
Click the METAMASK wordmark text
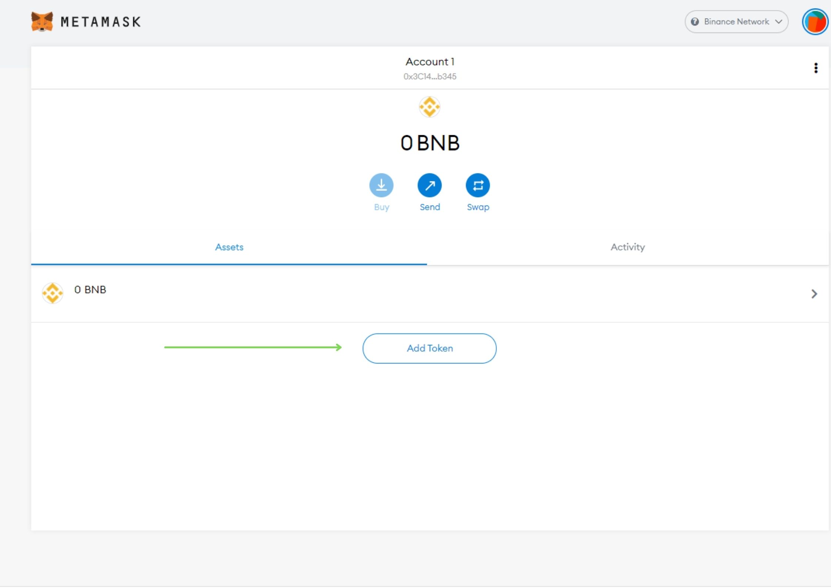click(101, 22)
